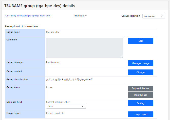Click the Setting button for main use field
Viewport: 170px width, 120px height.
pyautogui.click(x=141, y=103)
